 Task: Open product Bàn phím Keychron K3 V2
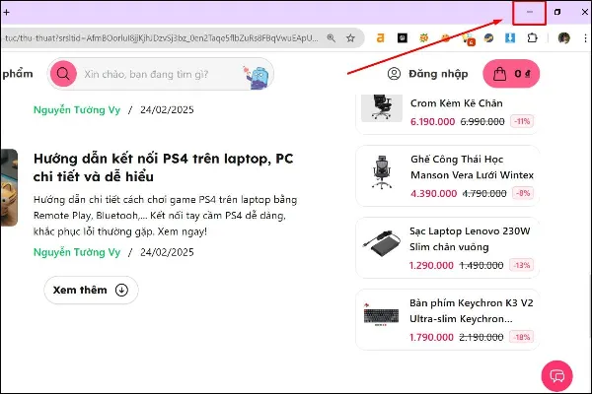[x=472, y=311]
